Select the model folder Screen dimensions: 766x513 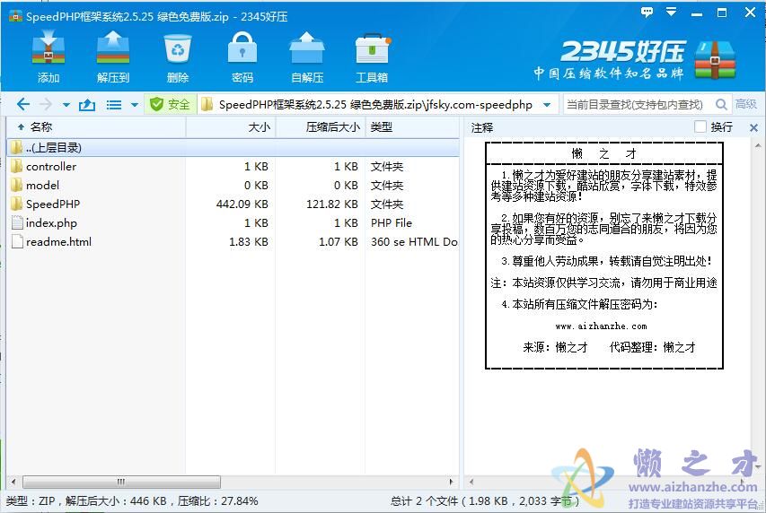tap(233, 186)
